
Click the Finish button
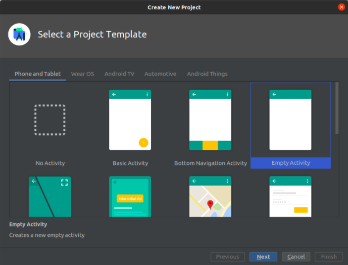[x=329, y=257]
